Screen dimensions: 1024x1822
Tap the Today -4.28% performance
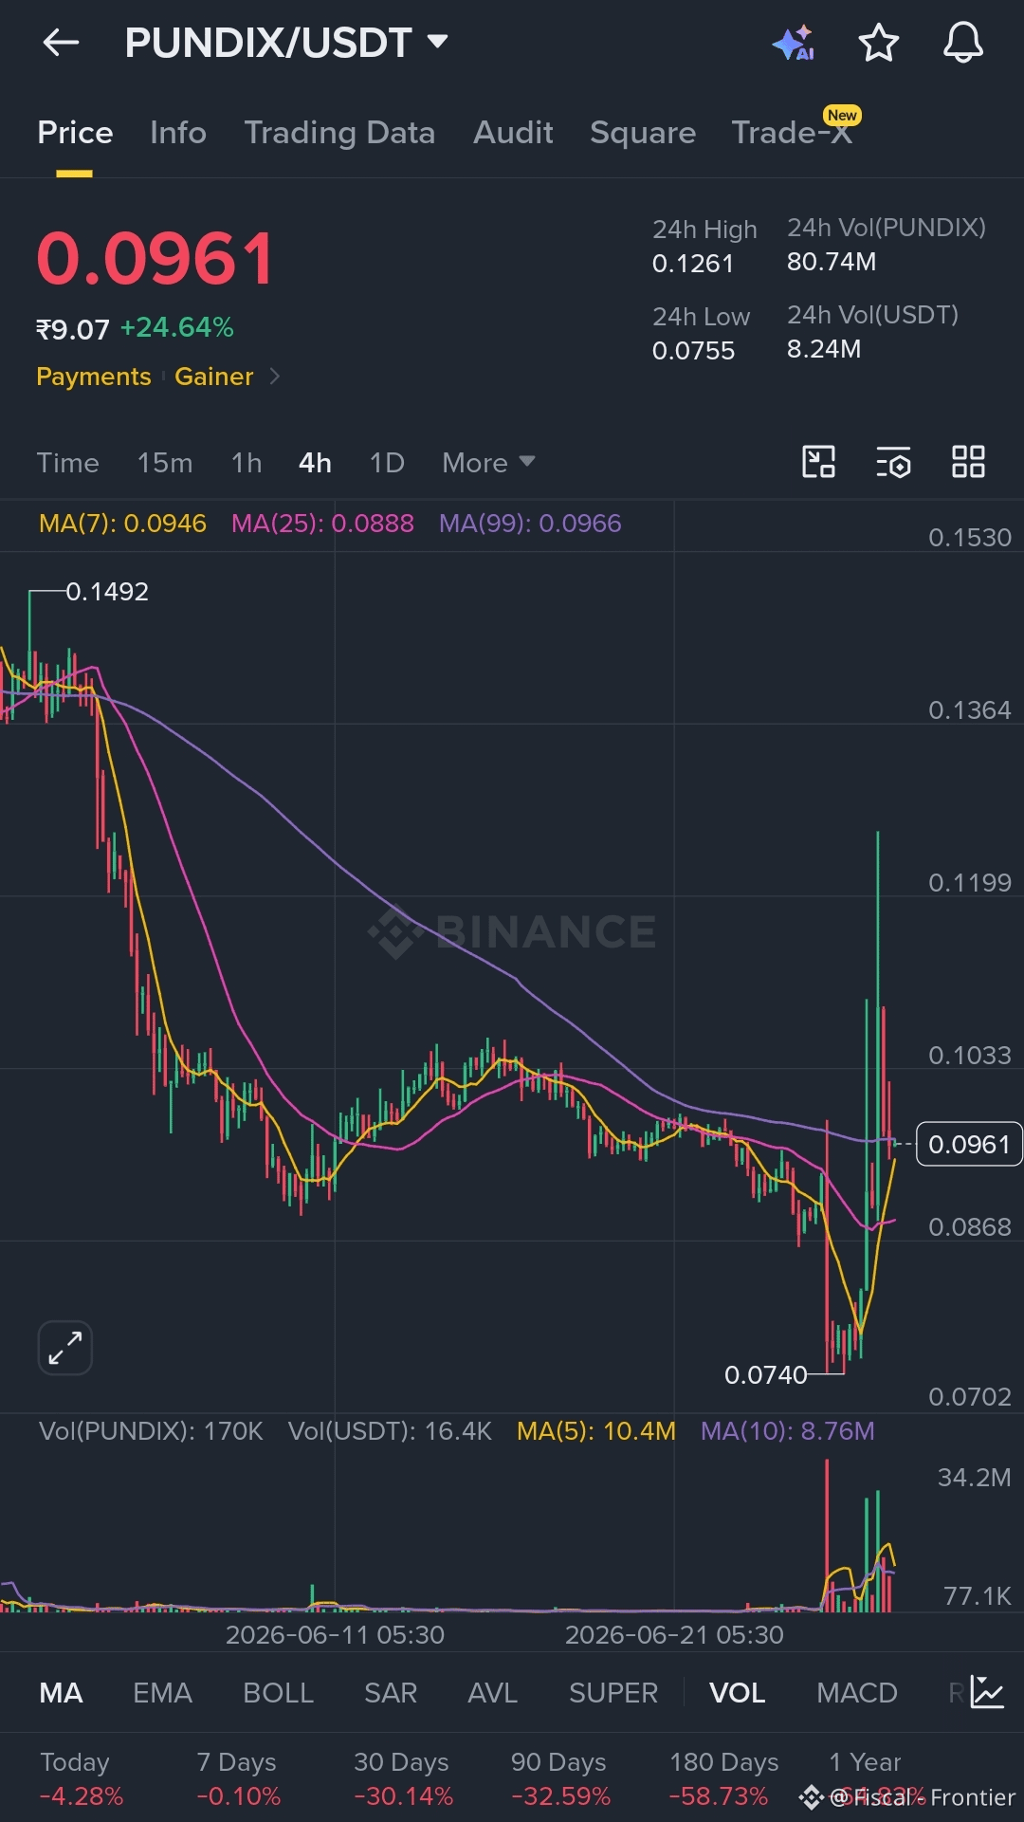[x=81, y=1779]
